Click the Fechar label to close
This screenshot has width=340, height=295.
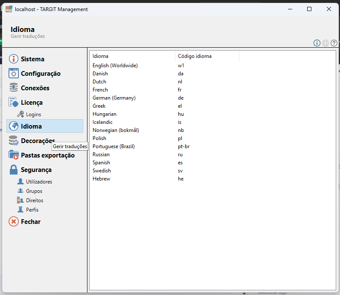click(x=31, y=222)
